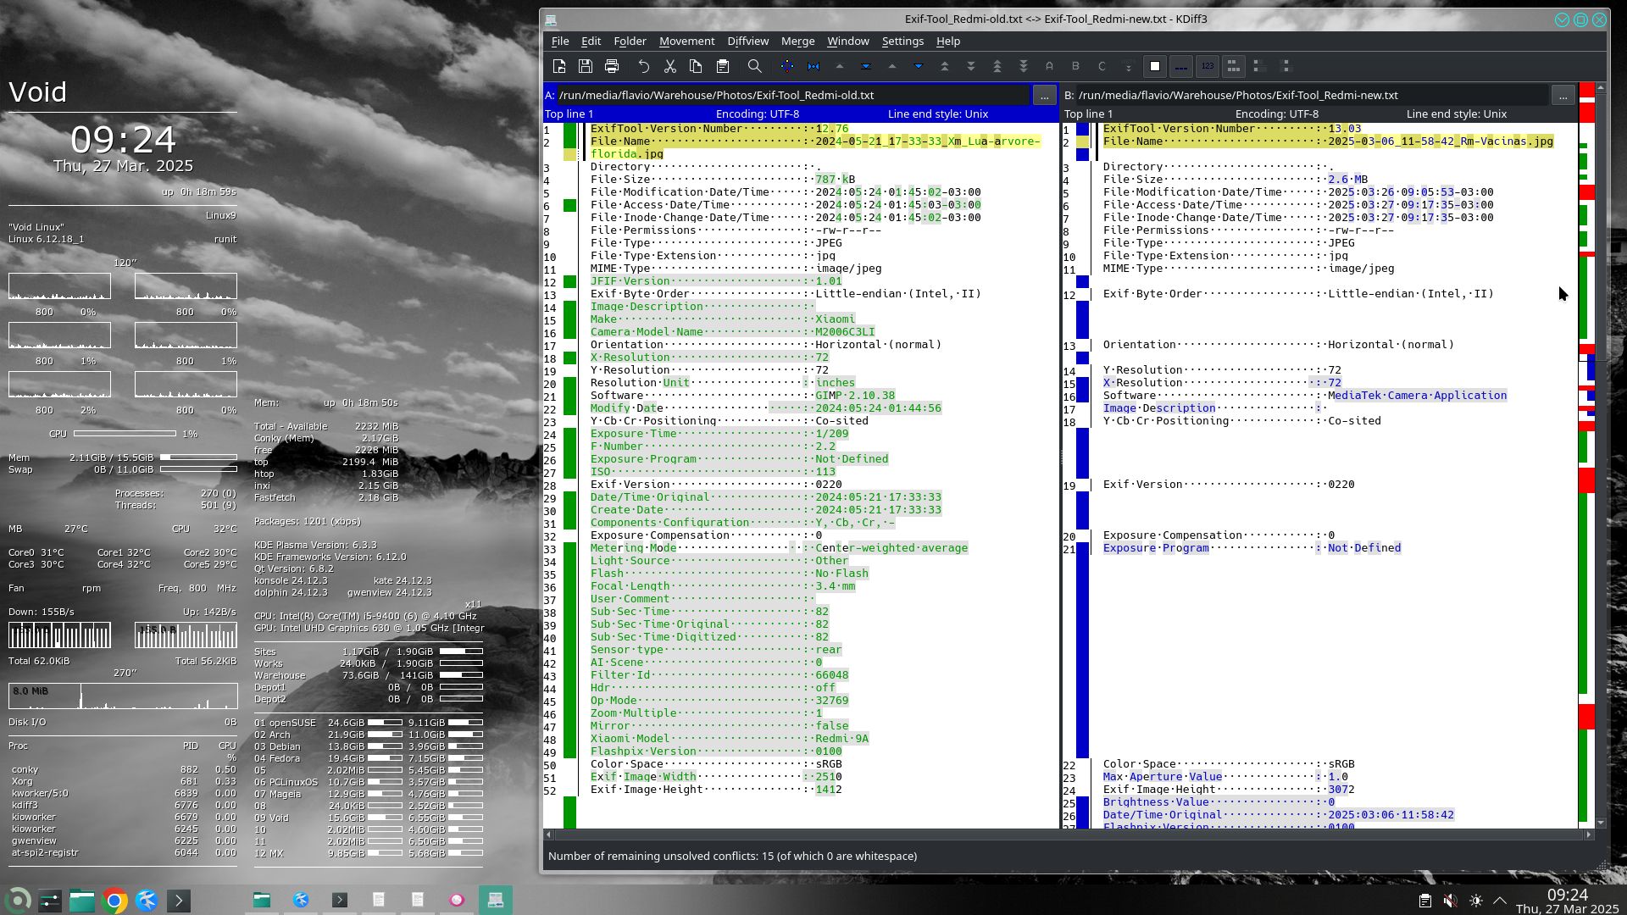Open the Merge menu
The image size is (1627, 915).
797,41
